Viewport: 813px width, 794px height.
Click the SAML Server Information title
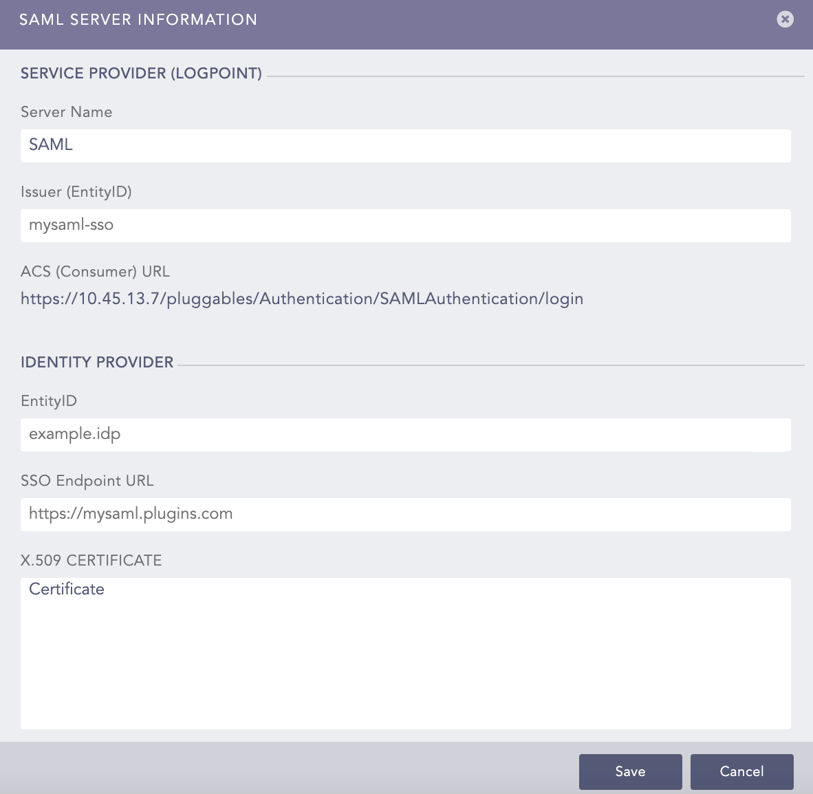(138, 19)
